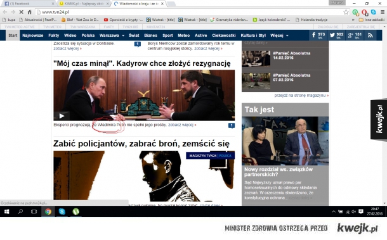Click the Skype extension icon in toolbar
387x240 pixels.
(374, 12)
